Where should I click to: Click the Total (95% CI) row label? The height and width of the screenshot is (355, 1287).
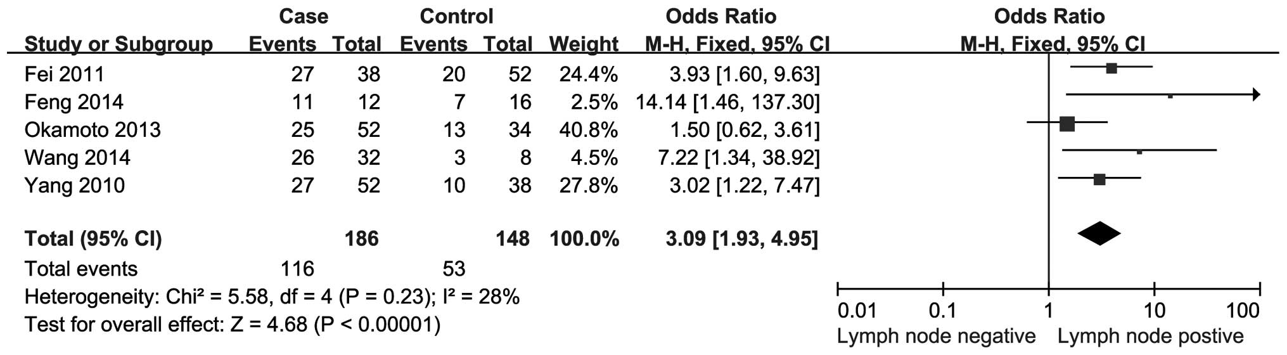(93, 238)
